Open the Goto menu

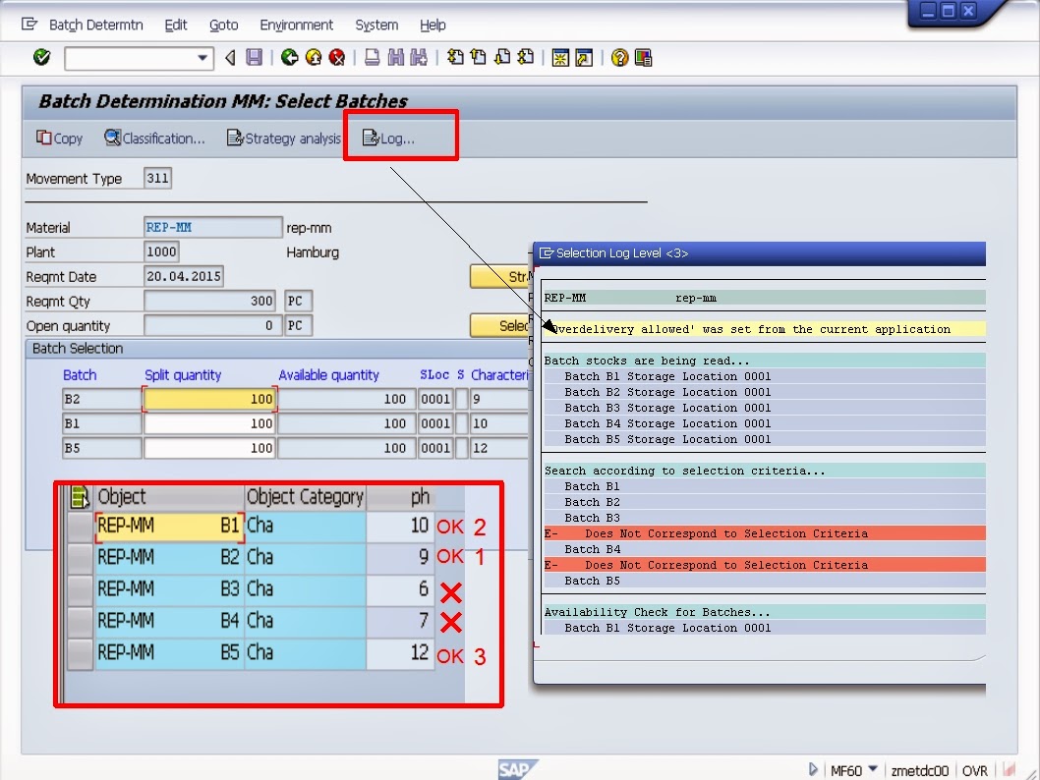click(224, 25)
